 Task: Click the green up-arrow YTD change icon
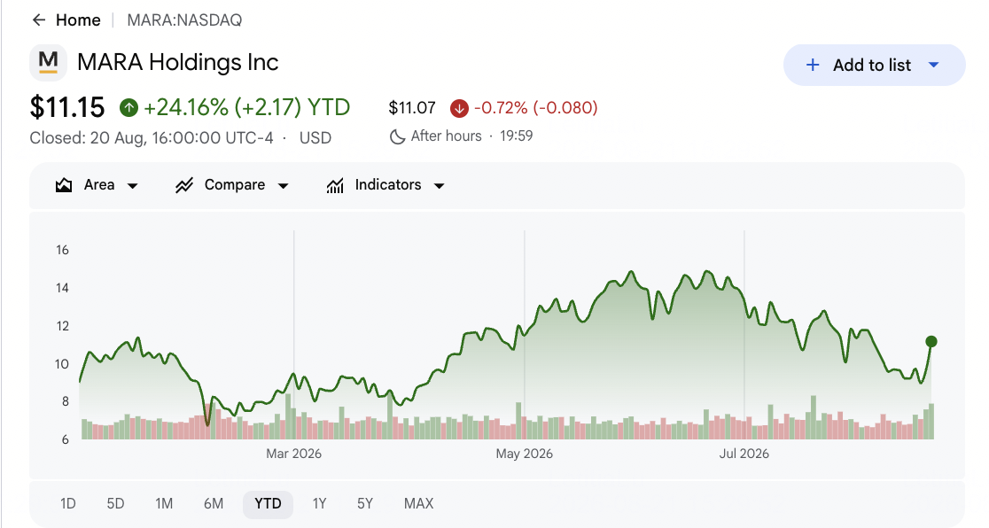[x=128, y=108]
